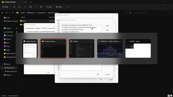Select Settings thumbnail in task switcher

pos(82,48)
